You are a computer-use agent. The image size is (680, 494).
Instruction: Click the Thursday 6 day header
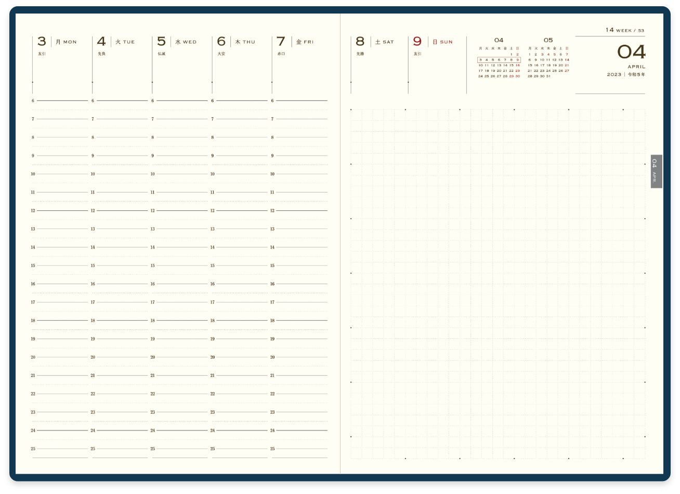click(236, 42)
